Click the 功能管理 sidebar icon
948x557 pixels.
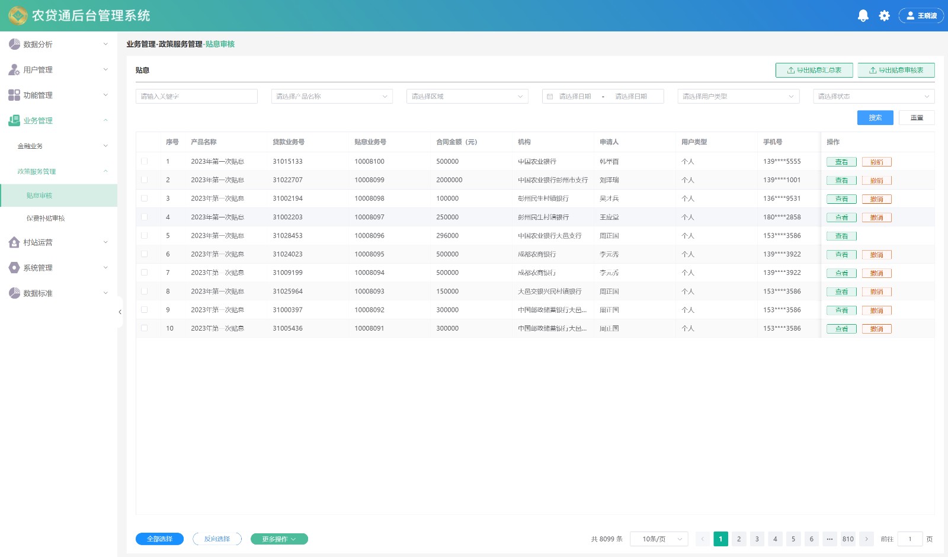[14, 95]
